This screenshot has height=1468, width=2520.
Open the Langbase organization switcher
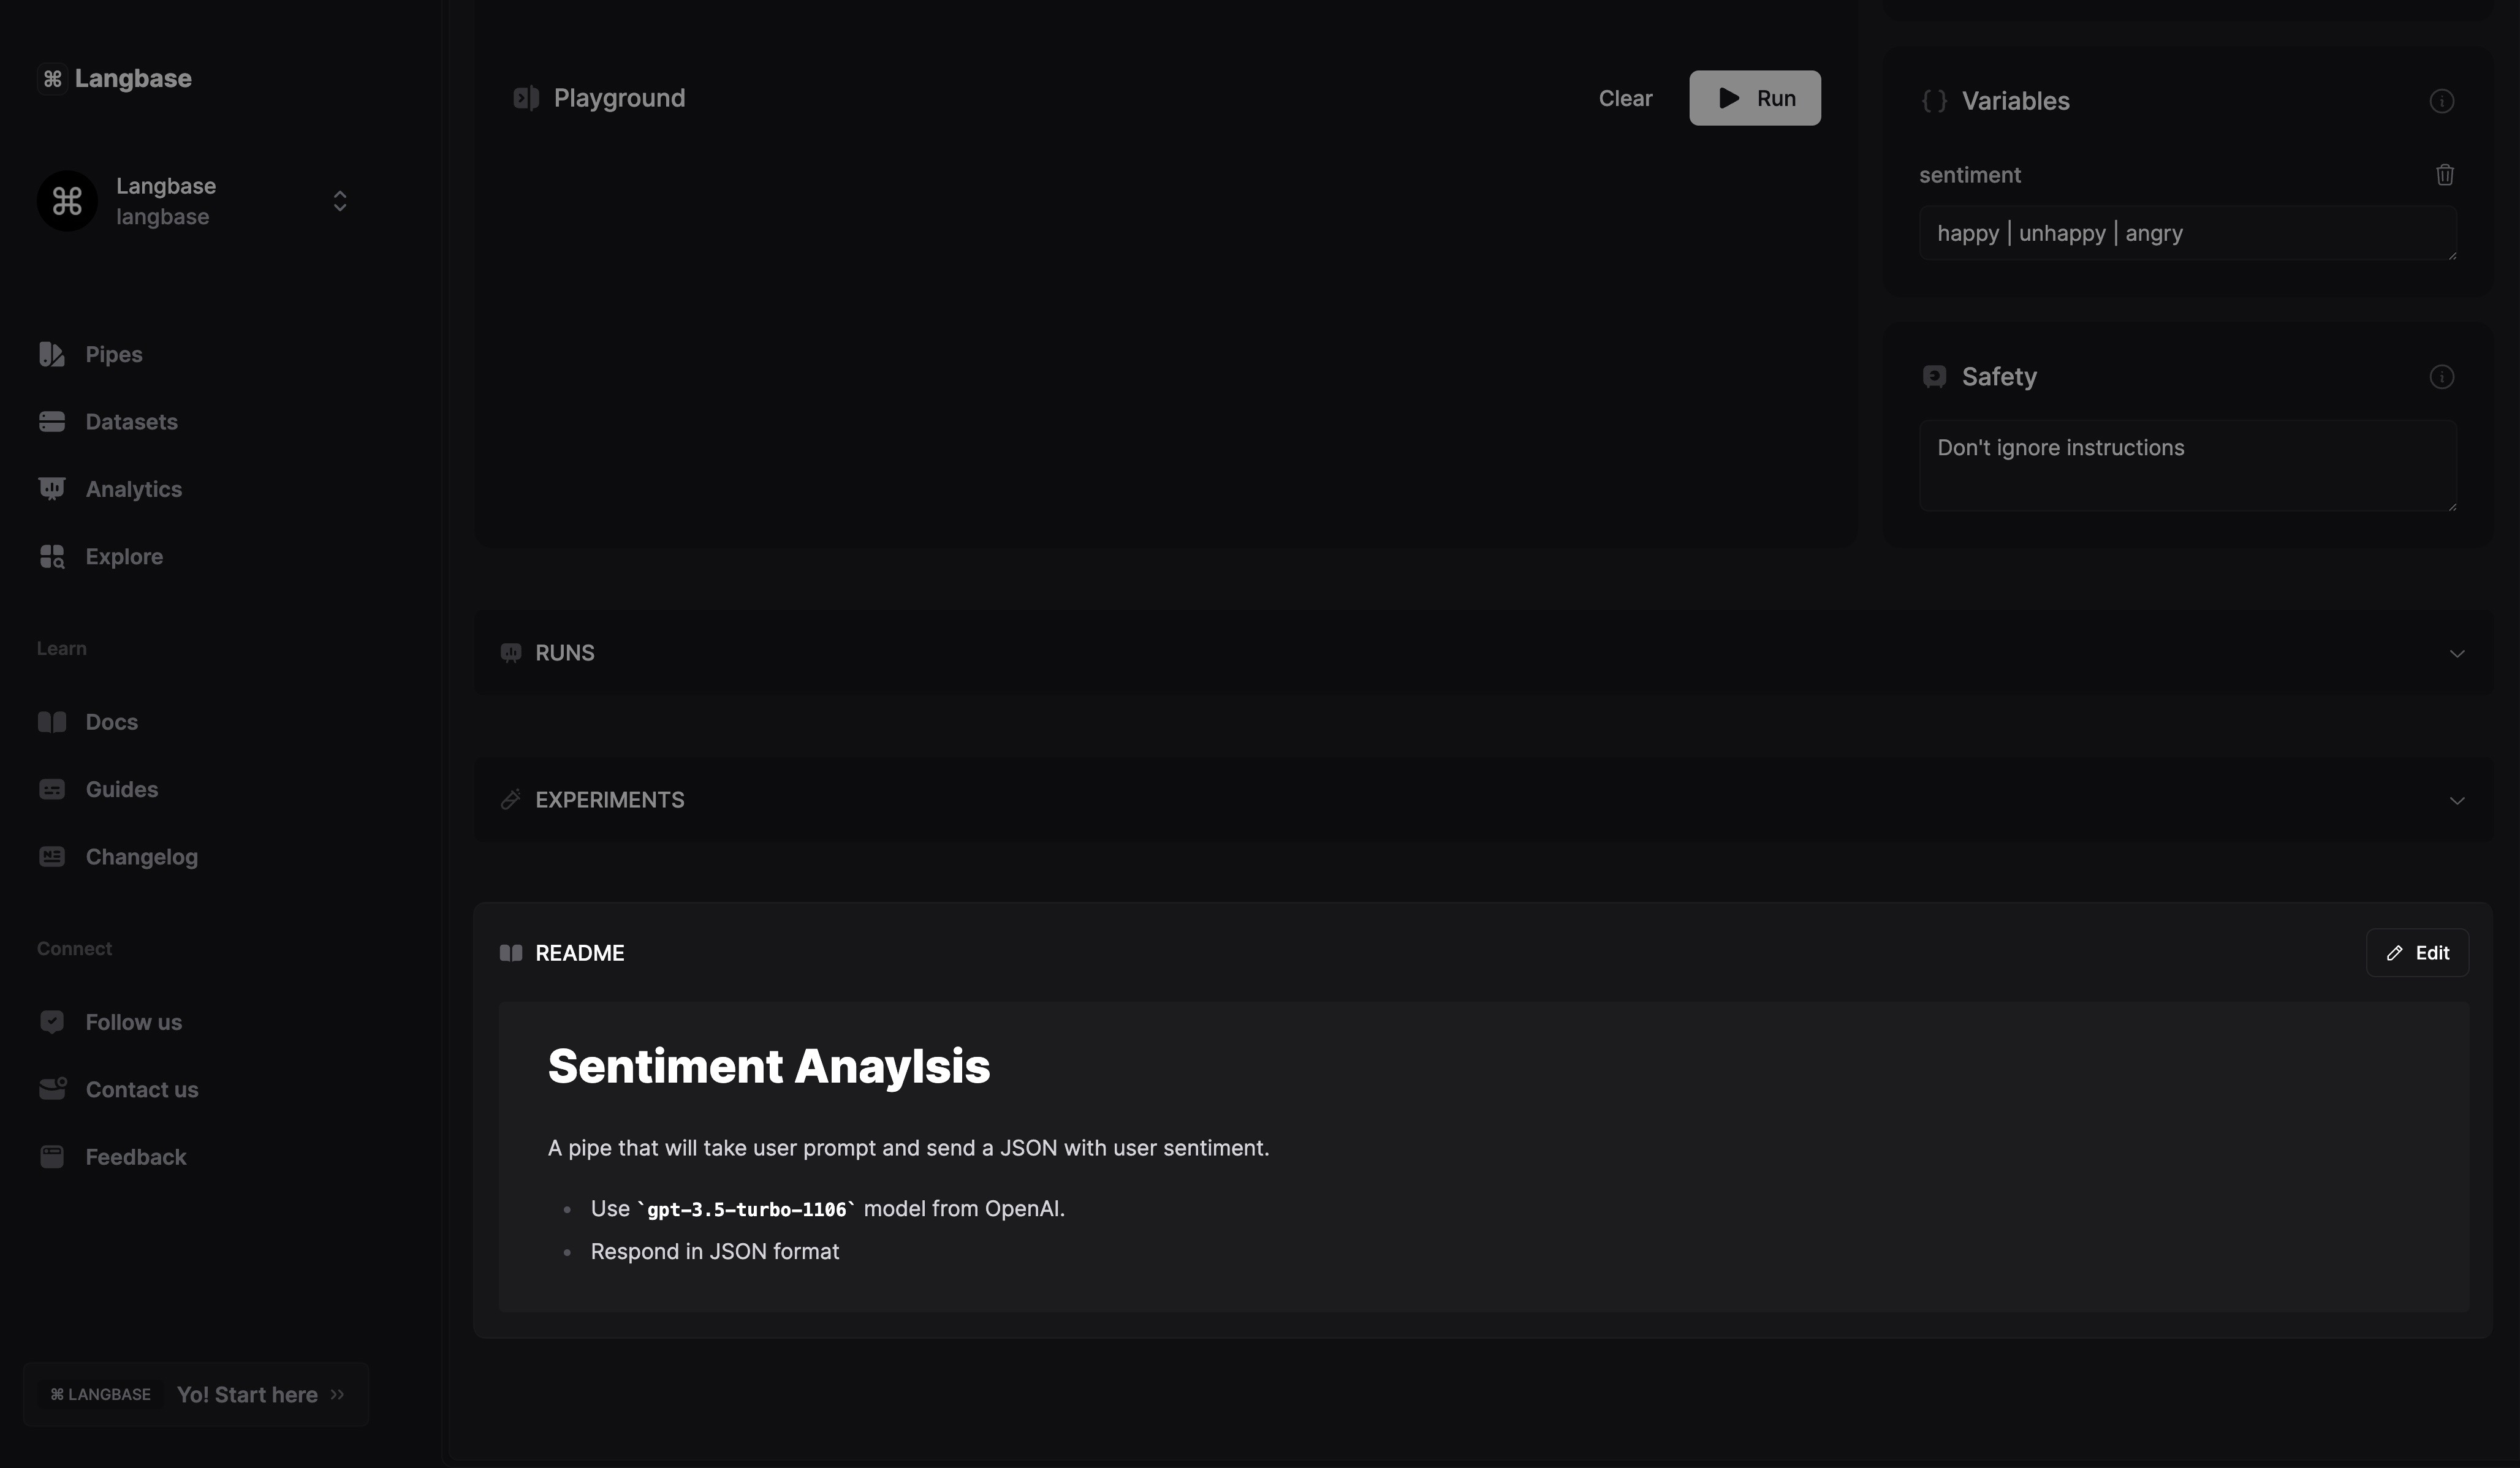[x=340, y=201]
